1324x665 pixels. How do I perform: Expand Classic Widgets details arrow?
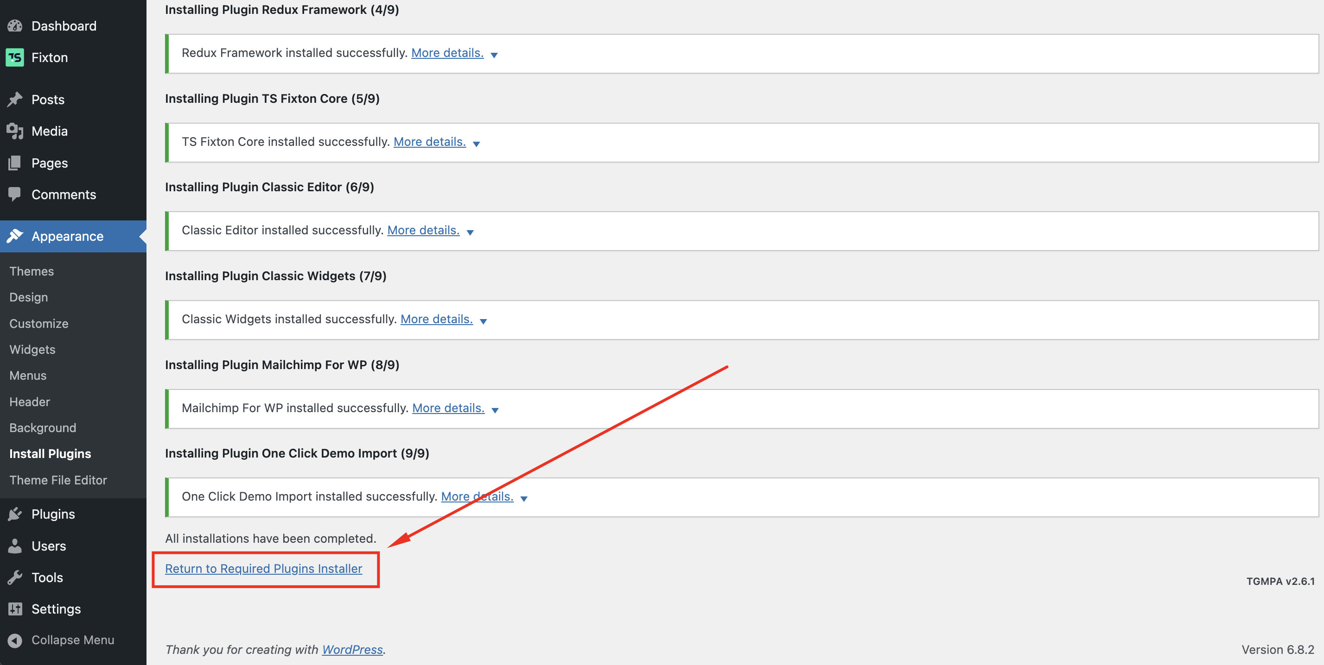coord(483,321)
